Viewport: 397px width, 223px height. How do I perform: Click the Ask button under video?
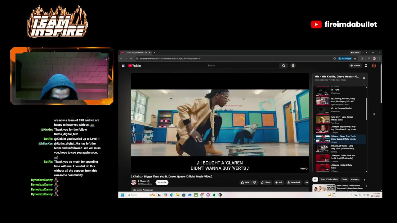(279, 182)
